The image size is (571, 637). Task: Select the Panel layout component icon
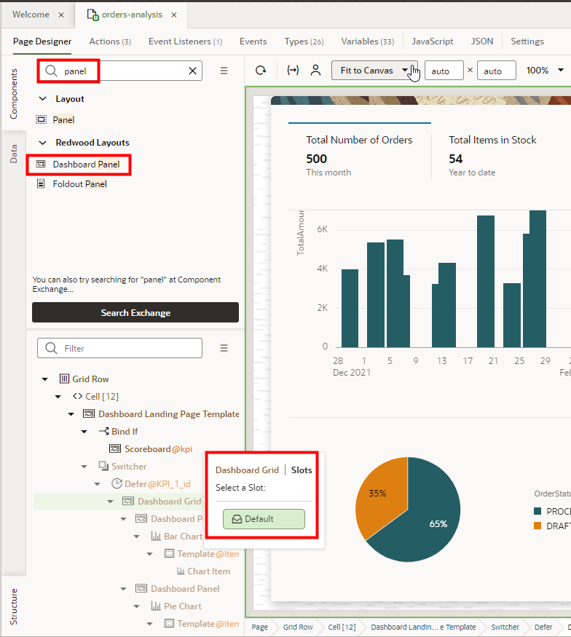tap(41, 119)
